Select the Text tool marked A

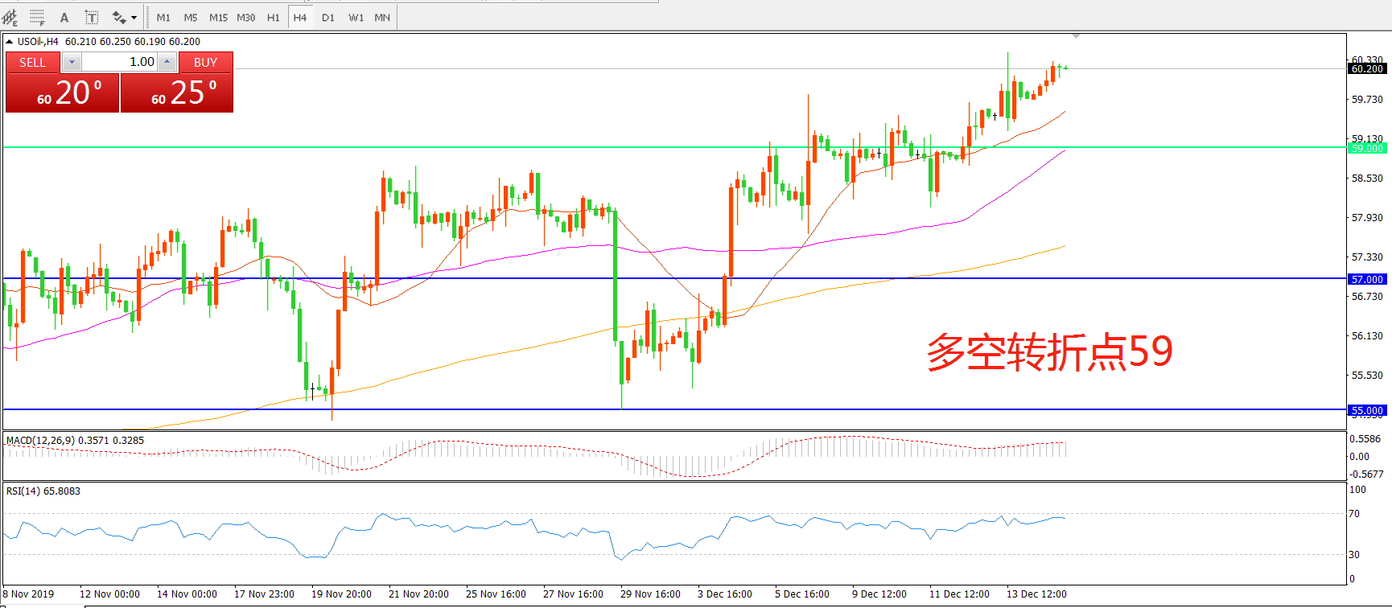[64, 17]
